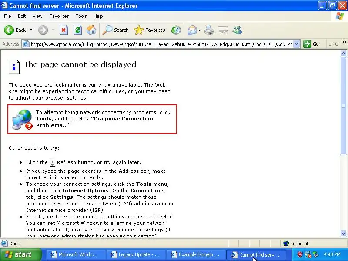The image size is (348, 261).
Task: Click the 9:48 PM clock
Action: tap(332, 254)
